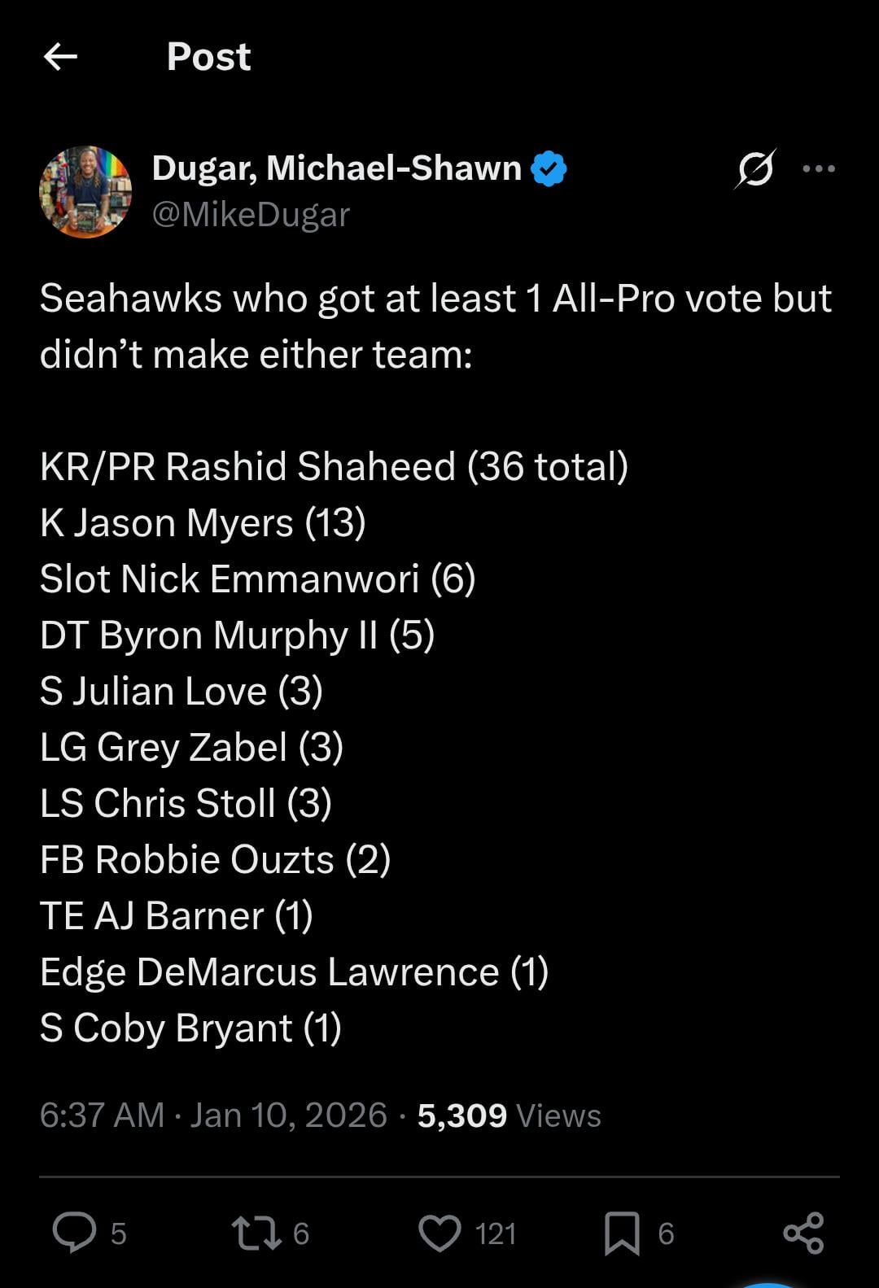Tap the Post header title

[x=208, y=57]
